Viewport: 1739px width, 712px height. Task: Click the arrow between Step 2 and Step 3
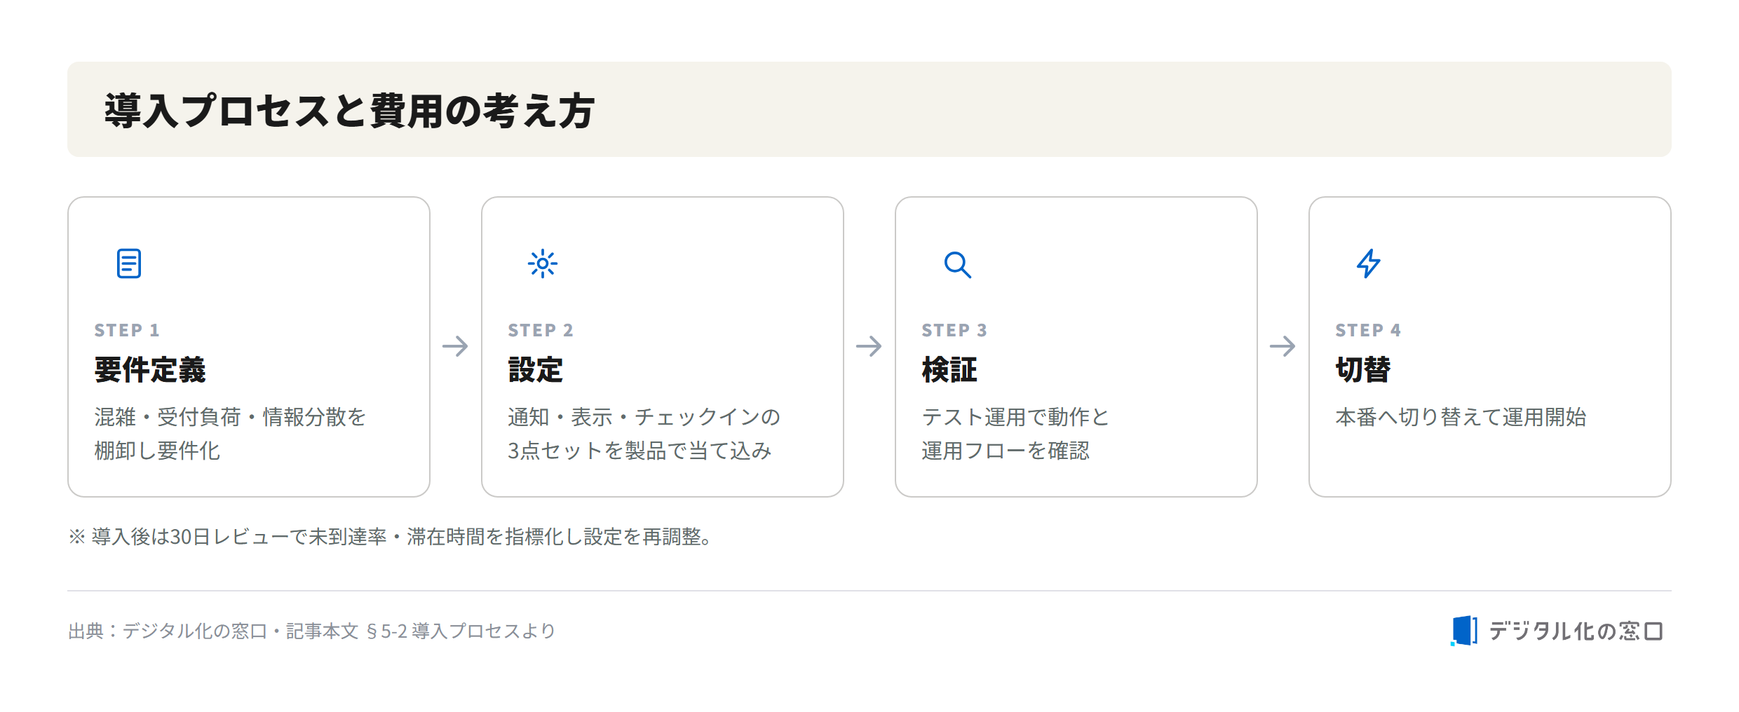[869, 346]
